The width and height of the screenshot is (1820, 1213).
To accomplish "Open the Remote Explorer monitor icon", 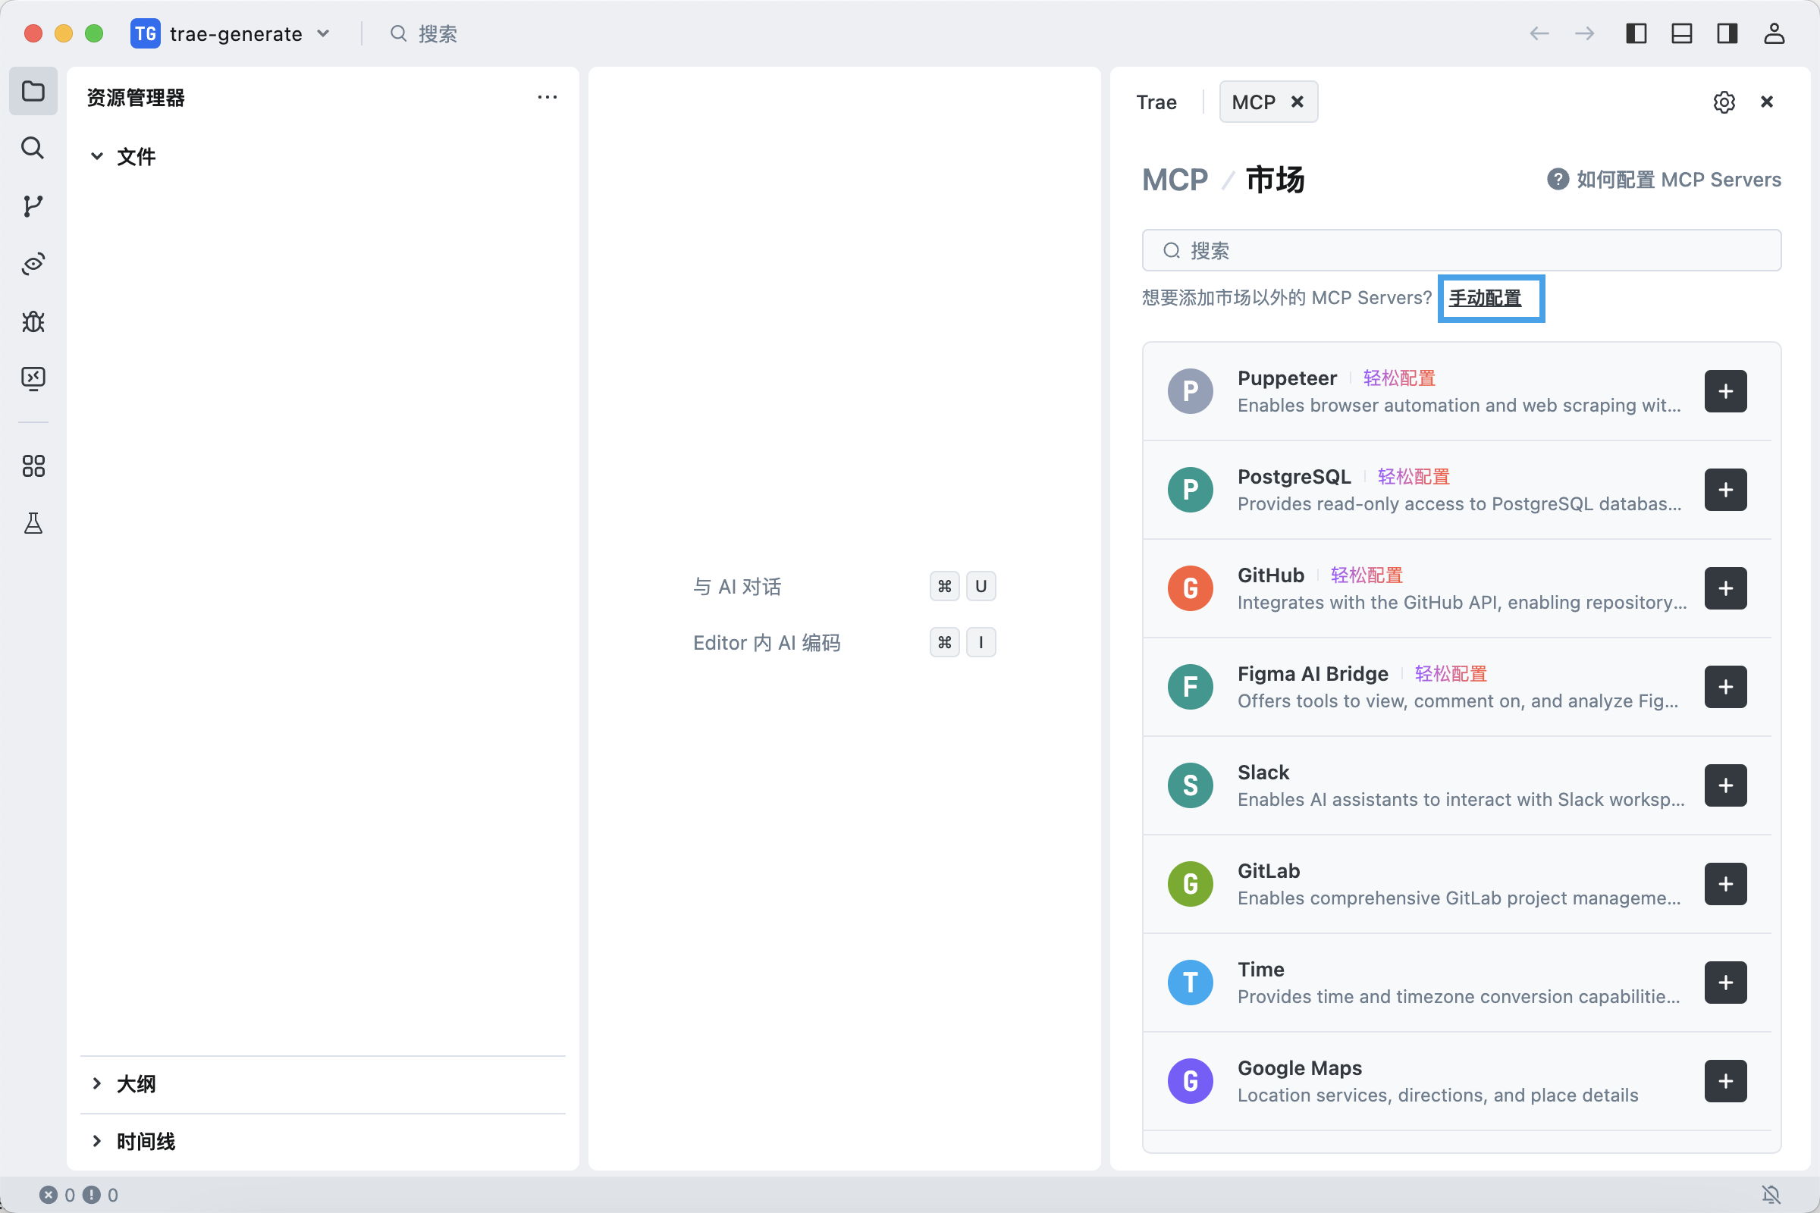I will click(33, 378).
